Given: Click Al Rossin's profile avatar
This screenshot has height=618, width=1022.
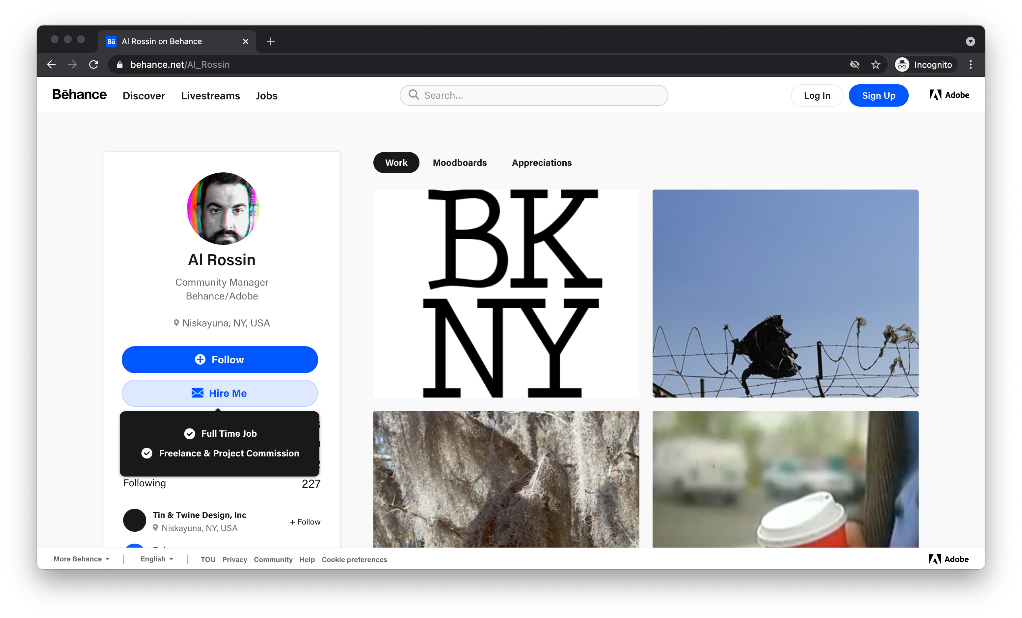Looking at the screenshot, I should pyautogui.click(x=223, y=209).
